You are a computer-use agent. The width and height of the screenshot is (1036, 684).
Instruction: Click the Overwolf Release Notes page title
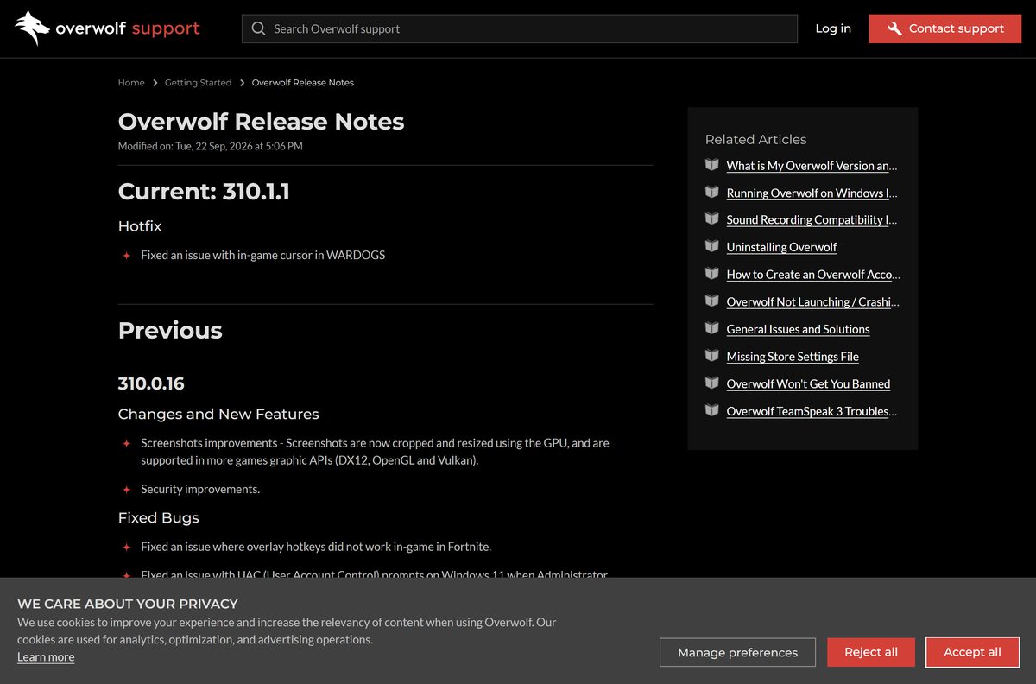point(261,122)
